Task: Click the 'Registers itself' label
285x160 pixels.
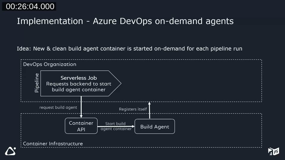Action: (x=133, y=109)
